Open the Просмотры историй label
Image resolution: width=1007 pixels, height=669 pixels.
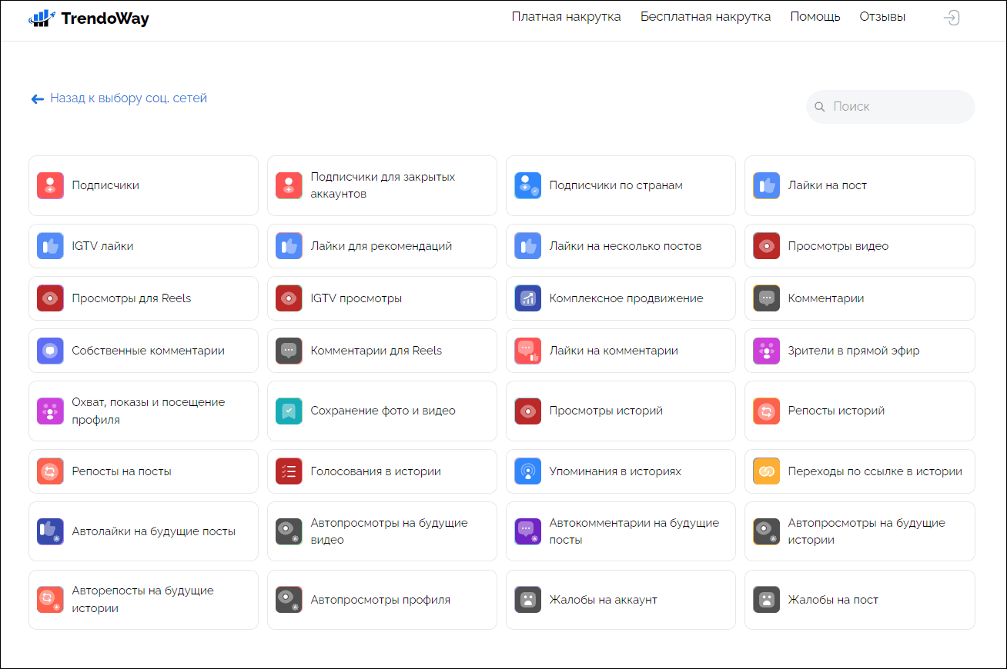[x=606, y=411]
